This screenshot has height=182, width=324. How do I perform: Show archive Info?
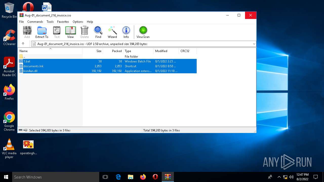[126, 32]
